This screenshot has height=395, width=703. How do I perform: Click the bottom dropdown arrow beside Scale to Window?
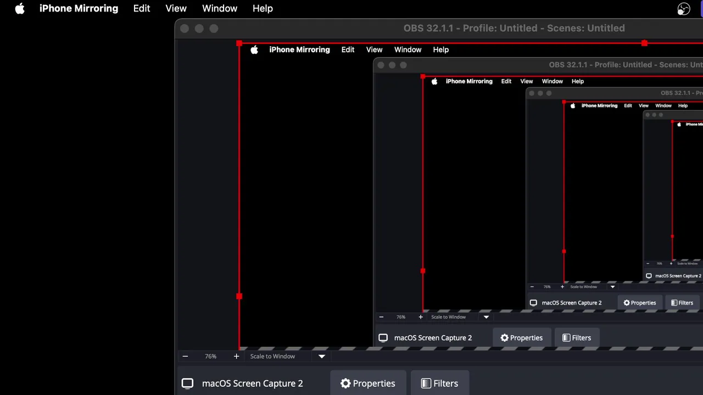[x=322, y=356]
